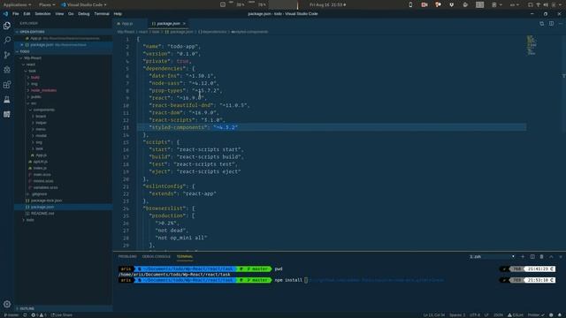Open the Source Control view
This screenshot has height=318, width=566.
click(7, 55)
